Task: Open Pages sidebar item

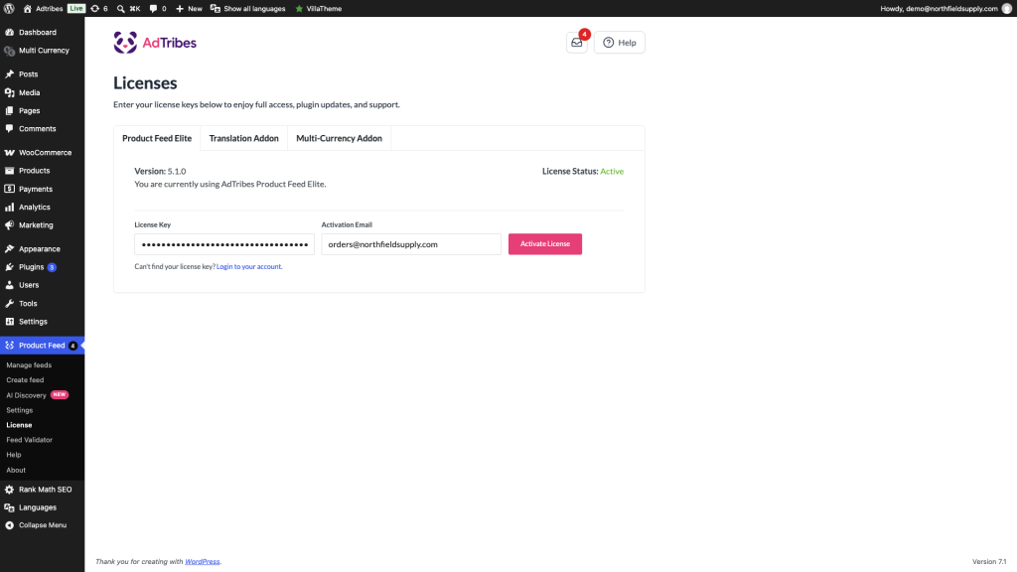Action: (x=42, y=111)
